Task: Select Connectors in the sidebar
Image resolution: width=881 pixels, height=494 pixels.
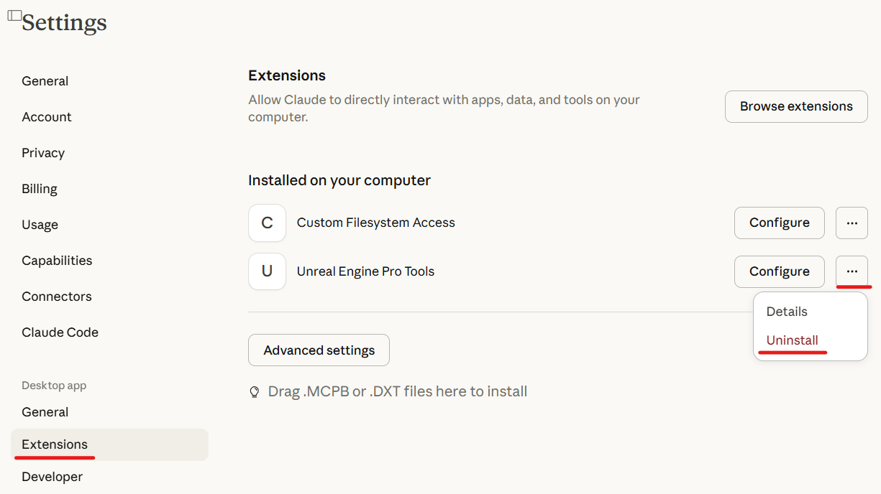Action: coord(56,296)
